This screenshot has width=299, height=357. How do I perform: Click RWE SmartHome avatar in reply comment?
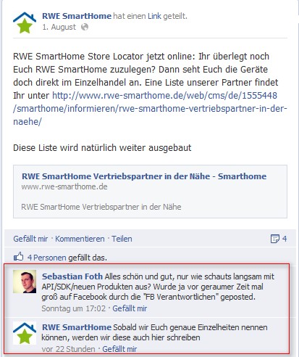(25, 333)
